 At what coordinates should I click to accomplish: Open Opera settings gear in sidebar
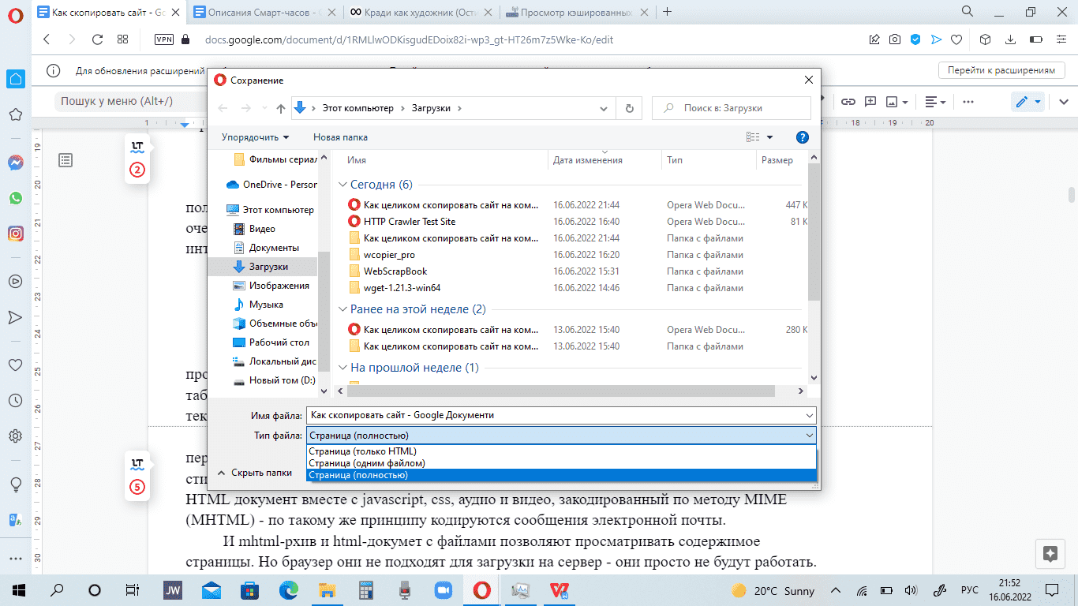click(15, 436)
